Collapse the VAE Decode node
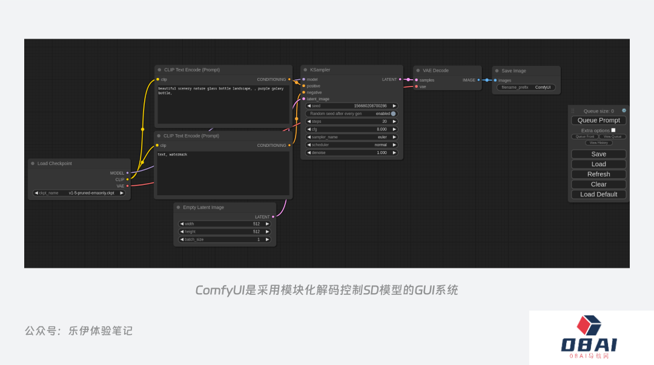 [418, 71]
